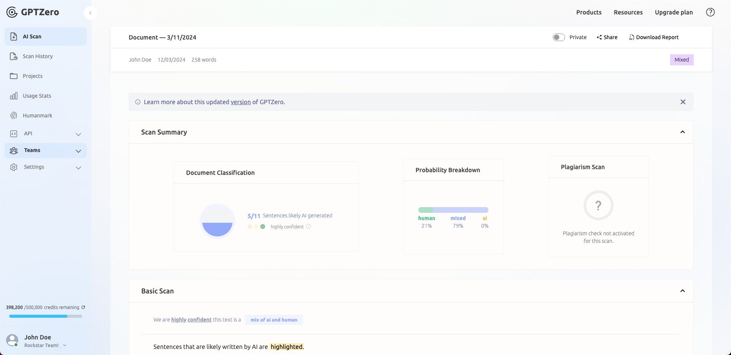Click the AI Scan document icon
Viewport: 731px width, 355px height.
coord(14,36)
